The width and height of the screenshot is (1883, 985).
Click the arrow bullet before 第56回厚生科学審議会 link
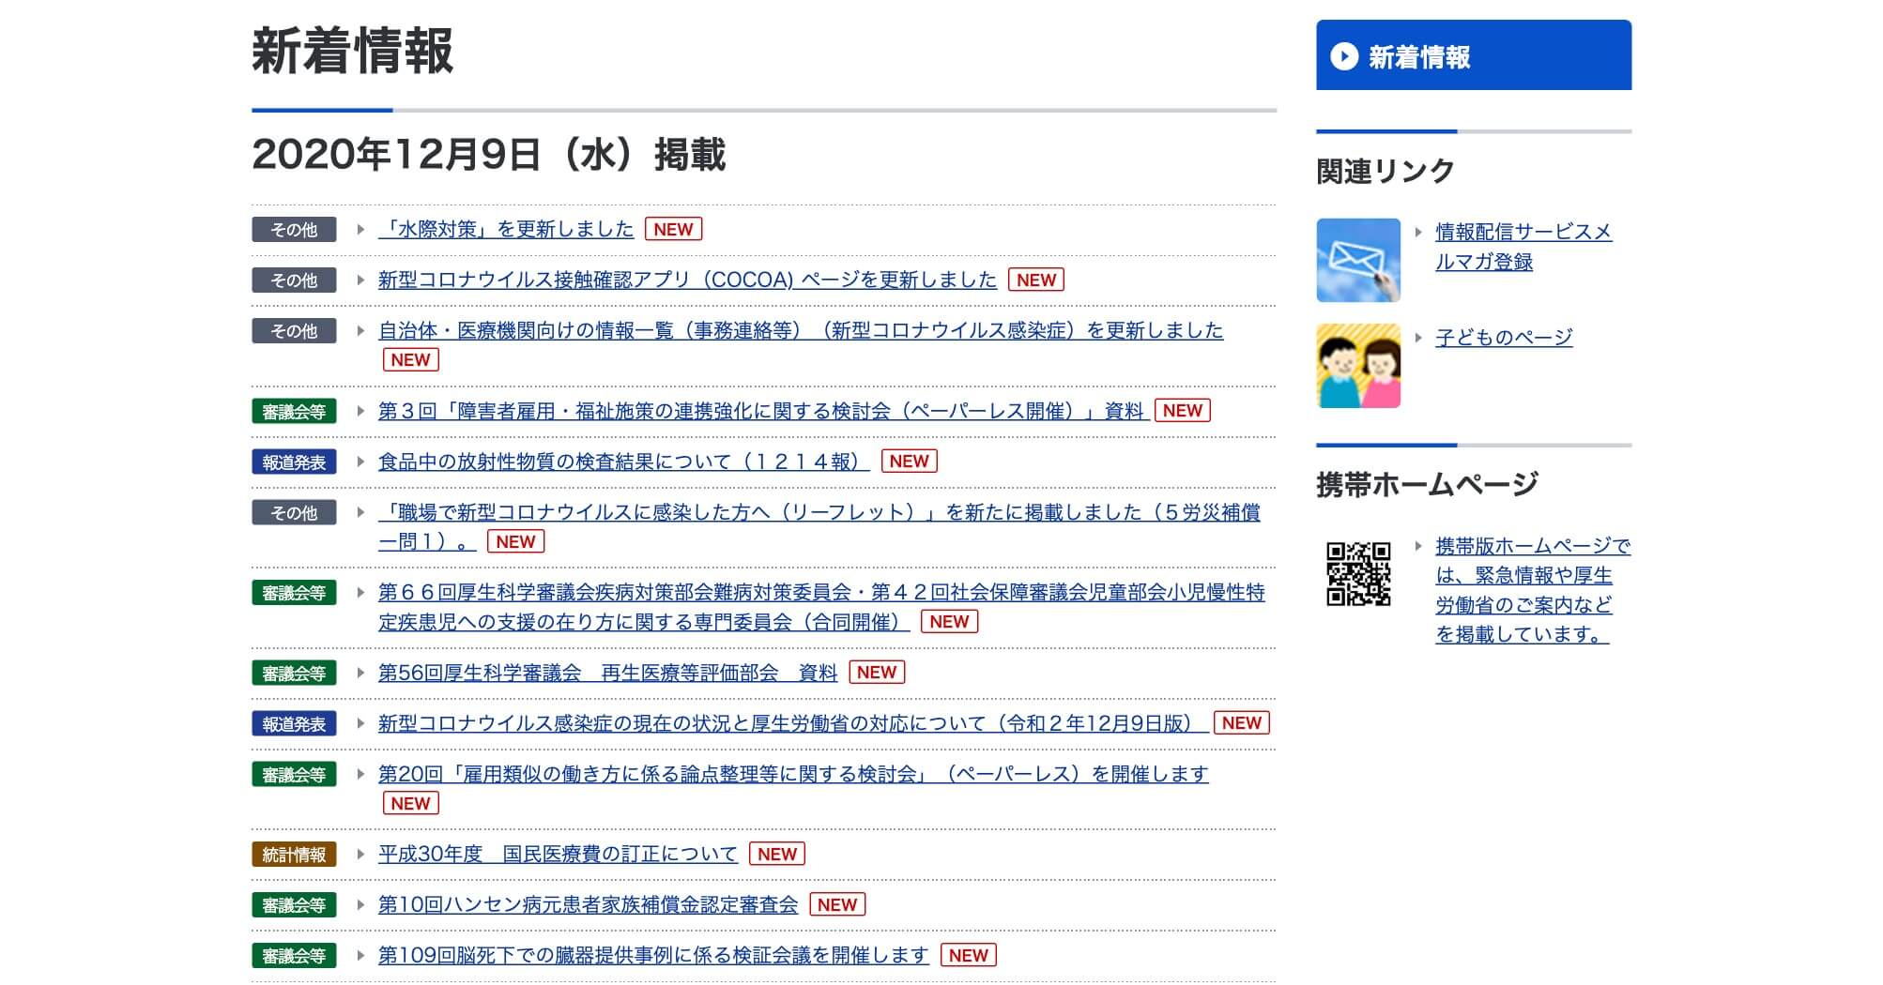click(x=360, y=673)
